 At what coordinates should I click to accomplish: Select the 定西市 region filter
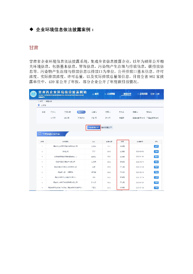[x=108, y=118]
